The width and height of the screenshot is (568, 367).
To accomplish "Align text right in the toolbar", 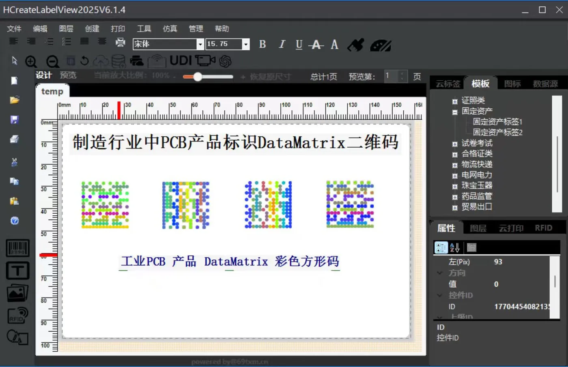I will (x=31, y=41).
